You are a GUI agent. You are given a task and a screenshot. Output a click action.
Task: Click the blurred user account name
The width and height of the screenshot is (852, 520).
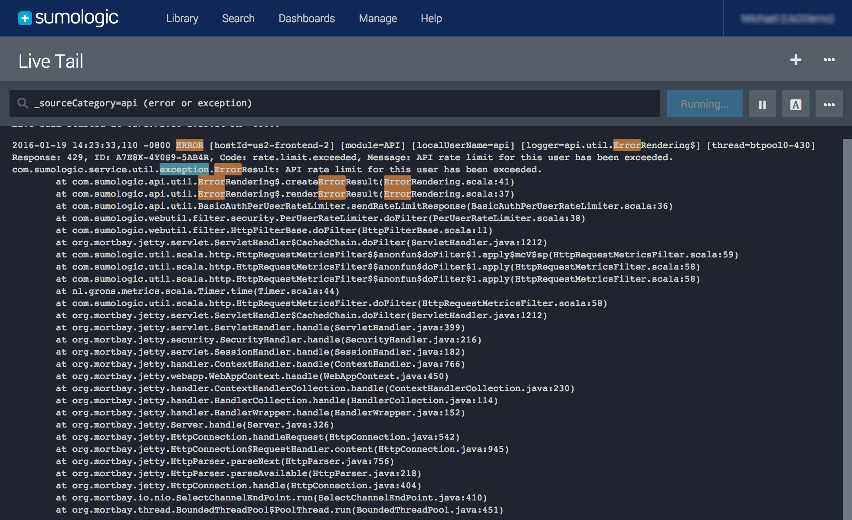787,19
